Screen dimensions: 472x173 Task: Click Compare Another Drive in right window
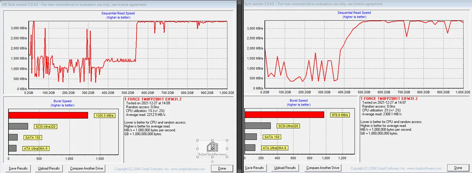[323, 168]
